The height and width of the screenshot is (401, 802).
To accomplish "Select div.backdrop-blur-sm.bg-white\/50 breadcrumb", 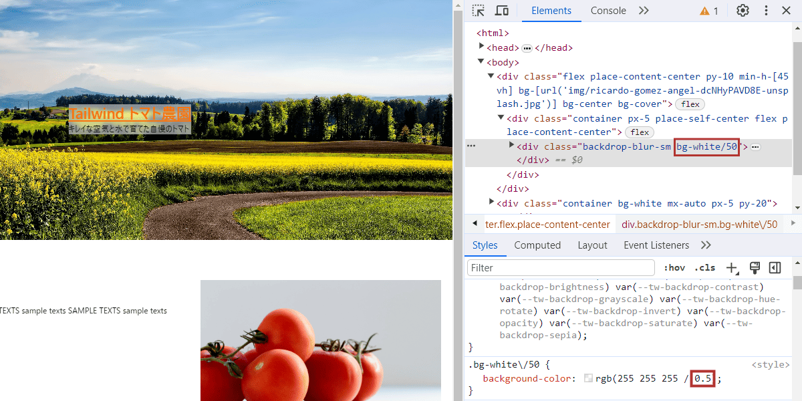I will [x=700, y=225].
